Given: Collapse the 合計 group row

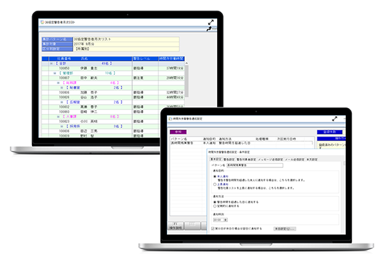Looking at the screenshot, I should (51, 63).
